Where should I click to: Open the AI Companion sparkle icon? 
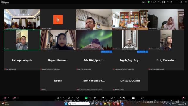click(103, 98)
